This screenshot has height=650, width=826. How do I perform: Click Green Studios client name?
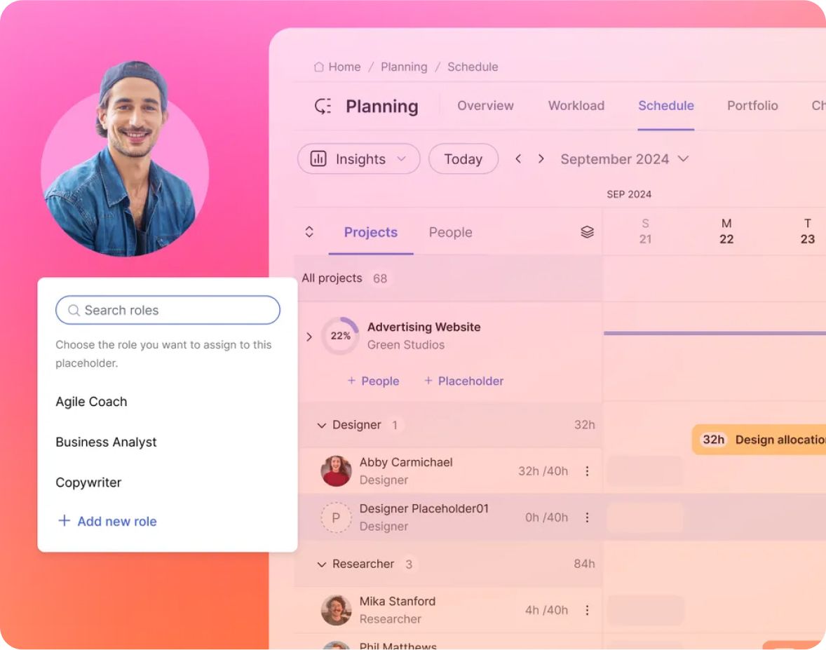[x=405, y=344]
